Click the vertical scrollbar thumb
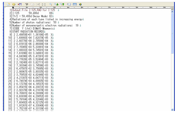178x119 pixels. [172, 33]
